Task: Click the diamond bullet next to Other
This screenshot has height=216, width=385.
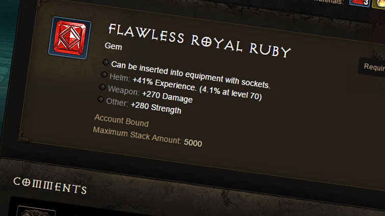Action: coord(100,100)
